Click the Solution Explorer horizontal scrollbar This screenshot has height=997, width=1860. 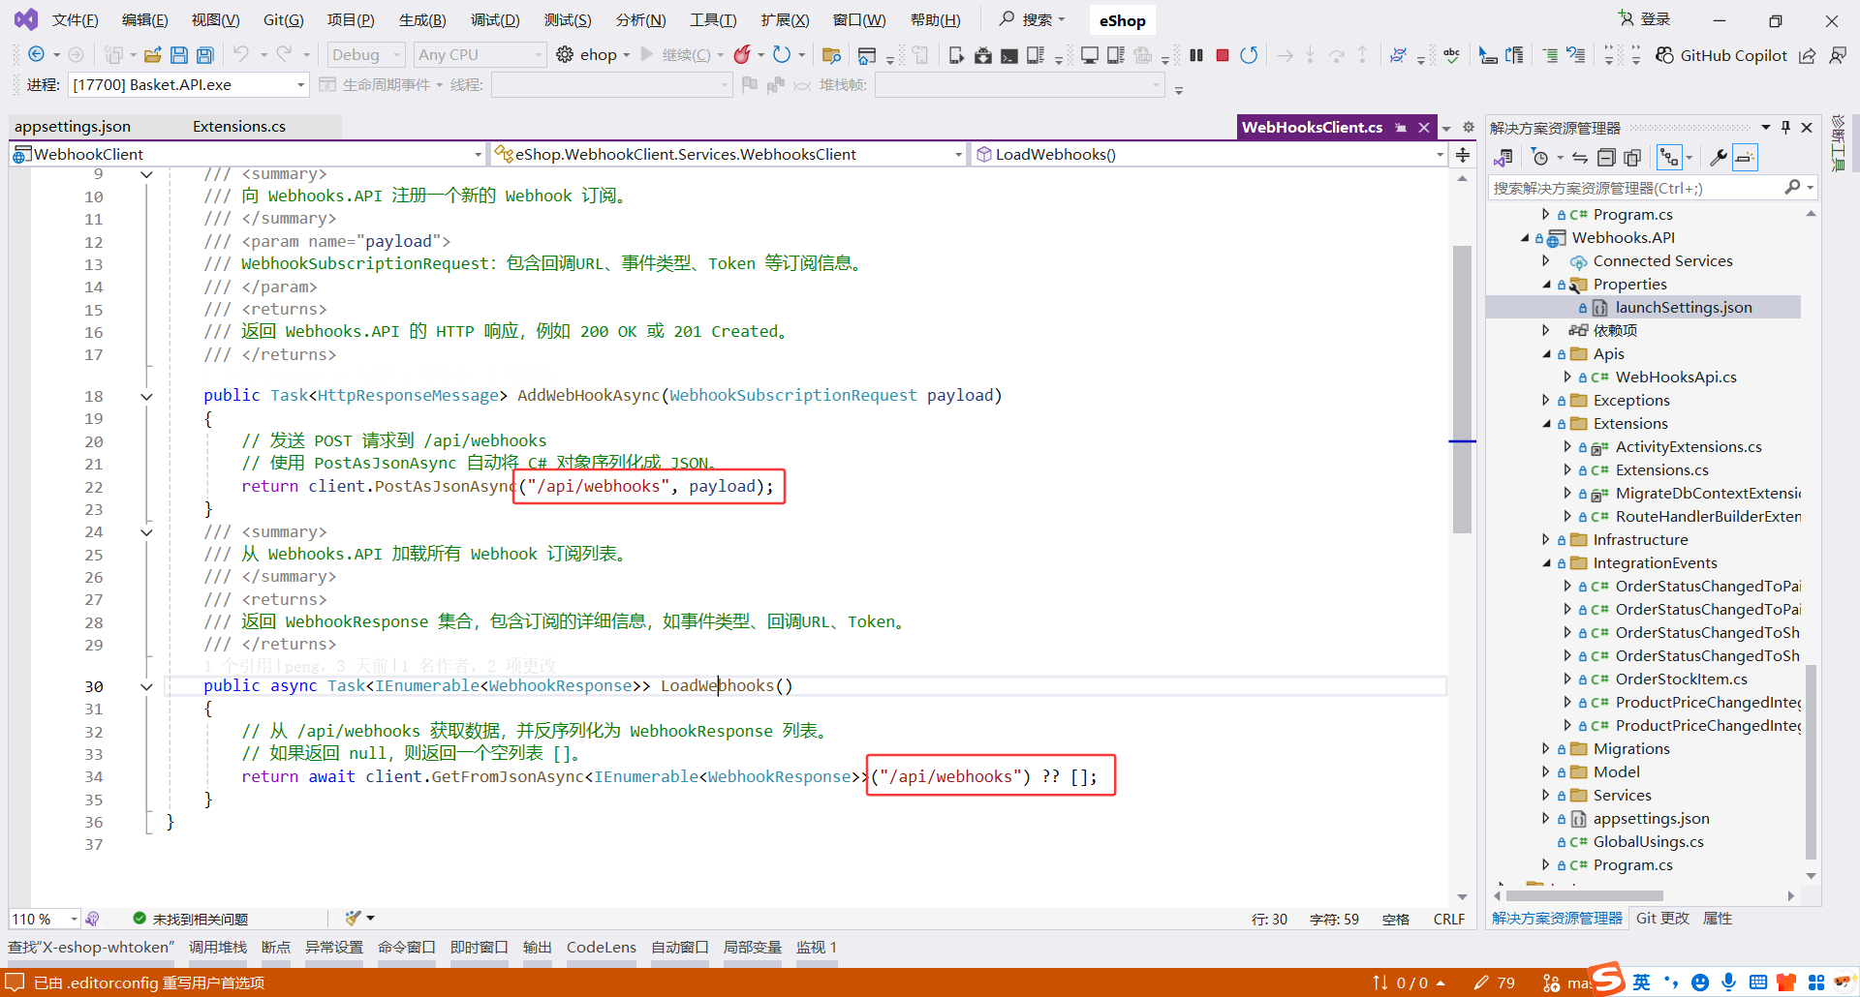point(1585,896)
